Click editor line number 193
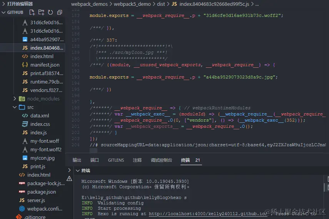 (75, 77)
